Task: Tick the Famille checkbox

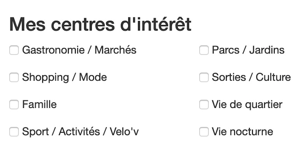Action: click(14, 105)
